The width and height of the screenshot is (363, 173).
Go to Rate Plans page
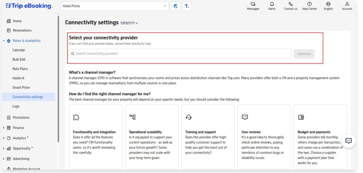(20, 69)
